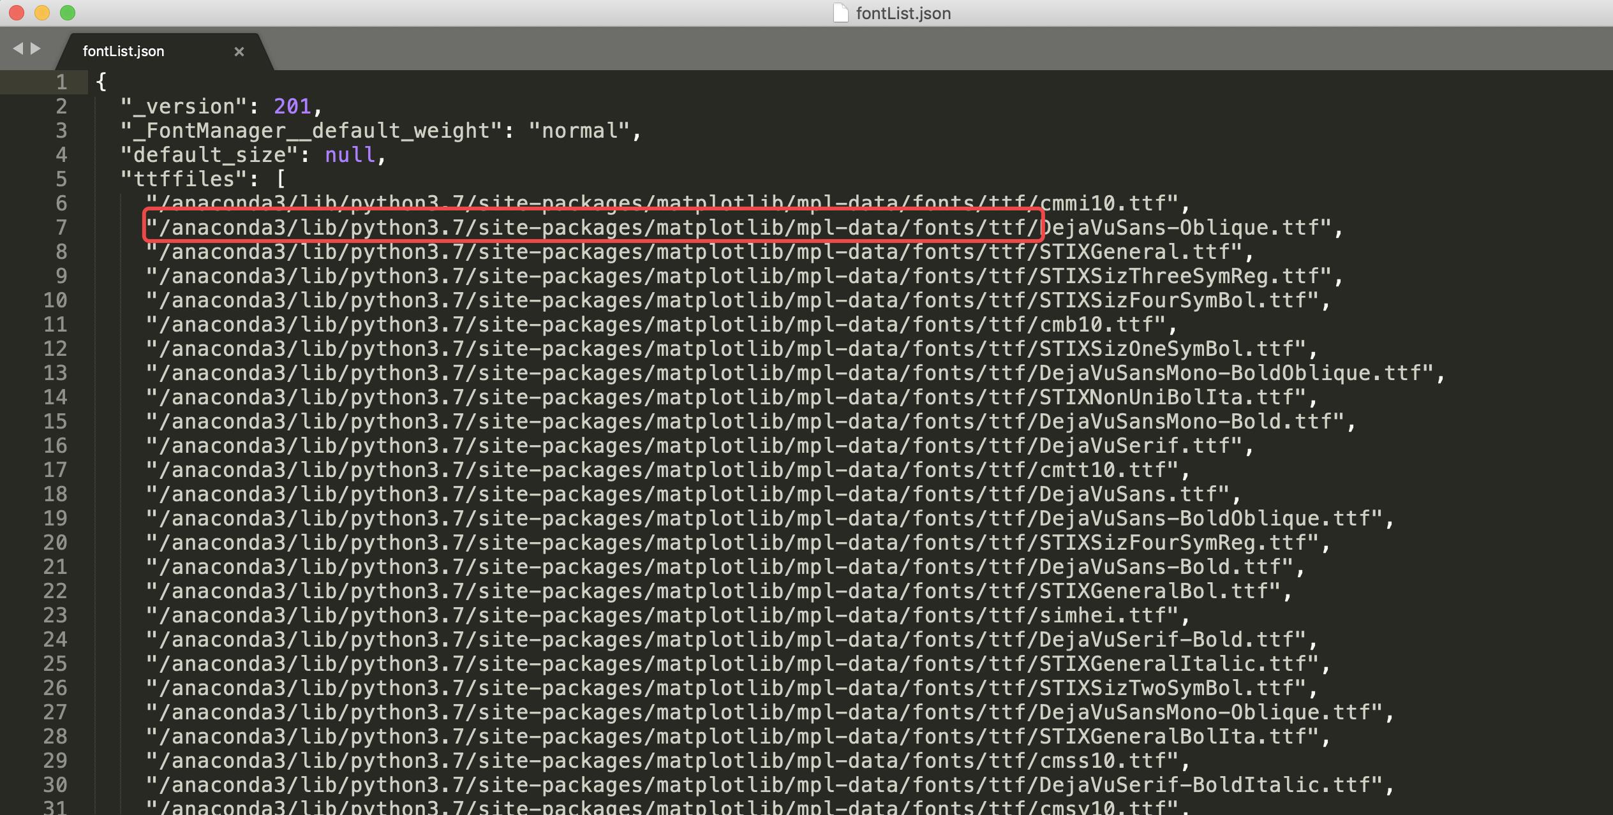
Task: Click DejaVuSansMono-Bold.ttf on line 15
Action: [x=1186, y=422]
